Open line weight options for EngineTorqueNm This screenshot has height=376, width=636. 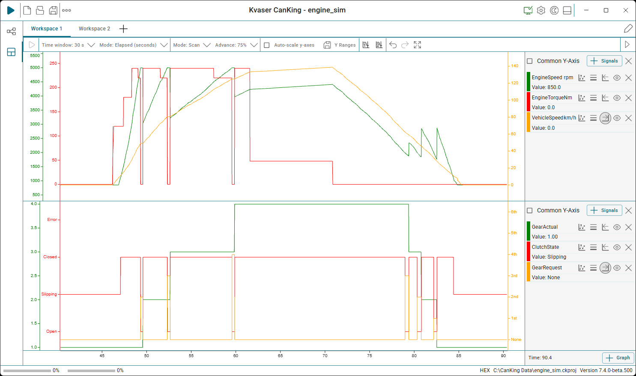[x=593, y=97]
